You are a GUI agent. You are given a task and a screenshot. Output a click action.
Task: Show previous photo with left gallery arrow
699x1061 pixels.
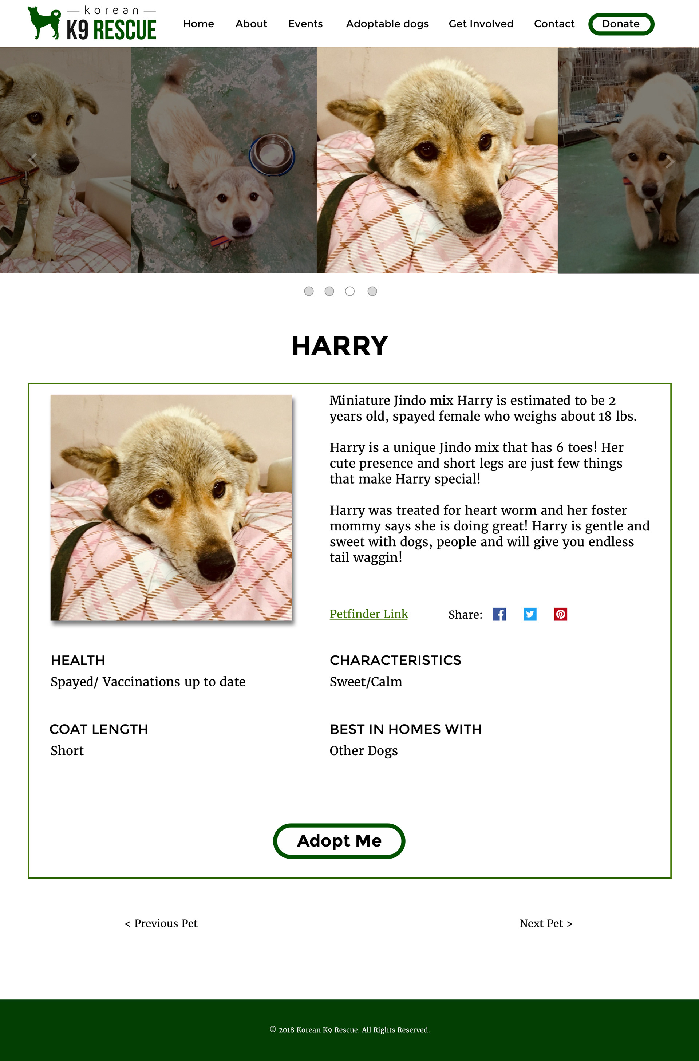[x=32, y=160]
